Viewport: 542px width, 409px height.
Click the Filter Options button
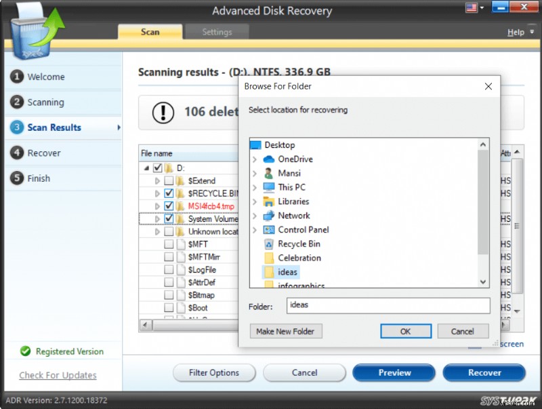click(214, 372)
